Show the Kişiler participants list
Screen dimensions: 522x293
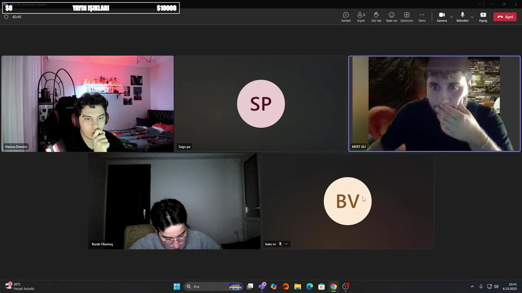[x=361, y=17]
